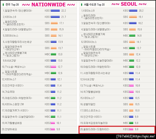Screen dimensions: 156x139
Task: Click the 12.6 rating value
Action: click(x=60, y=73)
